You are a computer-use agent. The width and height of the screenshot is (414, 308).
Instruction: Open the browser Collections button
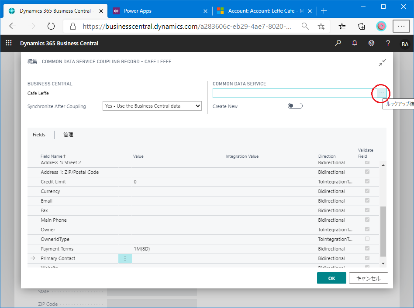[x=361, y=26]
